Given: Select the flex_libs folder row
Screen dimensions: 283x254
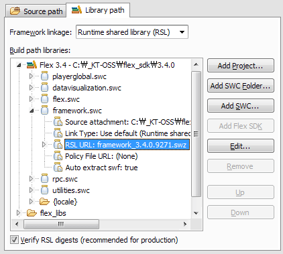Looking at the screenshot, I should click(53, 213).
